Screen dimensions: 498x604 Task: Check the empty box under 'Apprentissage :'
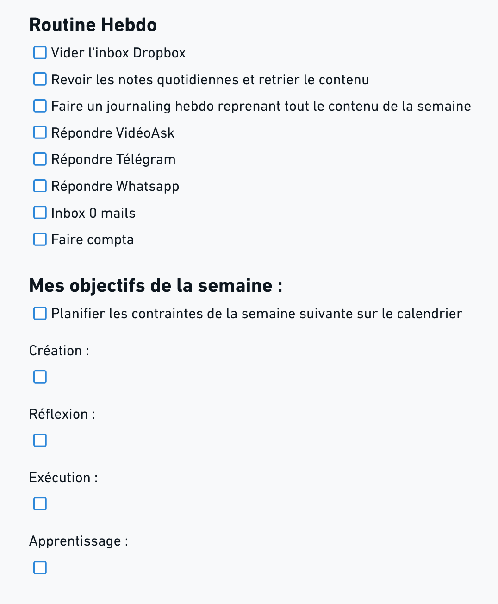(x=40, y=567)
